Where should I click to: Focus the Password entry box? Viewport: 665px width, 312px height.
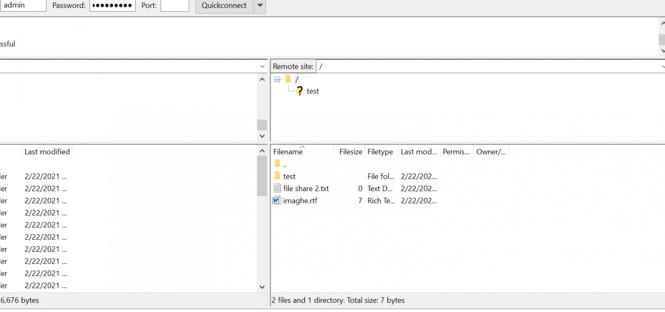[x=112, y=6]
